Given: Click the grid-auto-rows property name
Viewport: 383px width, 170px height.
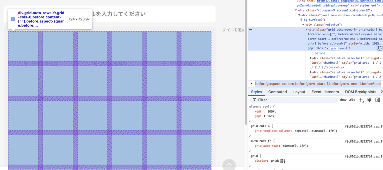Looking at the screenshot, I should (x=267, y=146).
